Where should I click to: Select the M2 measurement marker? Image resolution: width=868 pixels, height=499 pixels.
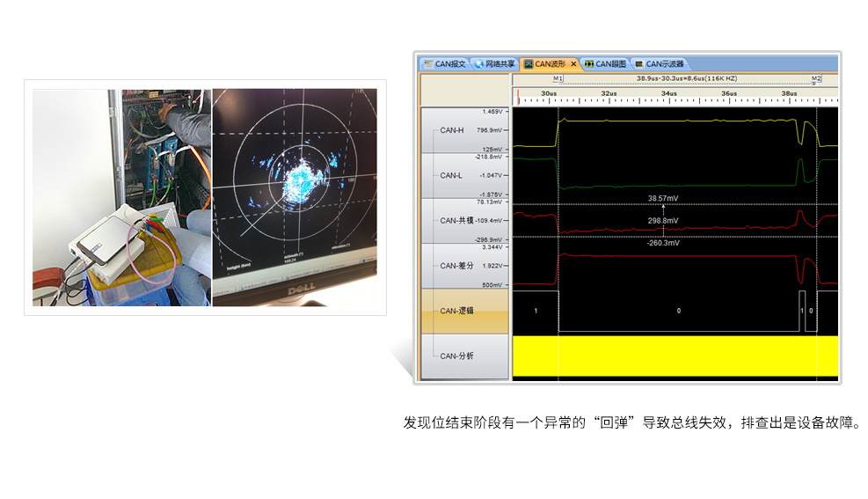(816, 78)
